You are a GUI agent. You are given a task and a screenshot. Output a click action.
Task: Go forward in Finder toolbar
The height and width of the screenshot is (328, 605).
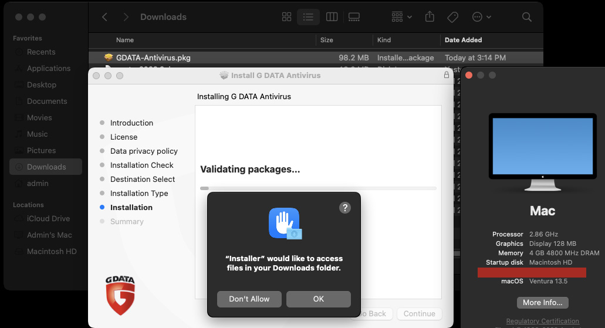click(126, 17)
